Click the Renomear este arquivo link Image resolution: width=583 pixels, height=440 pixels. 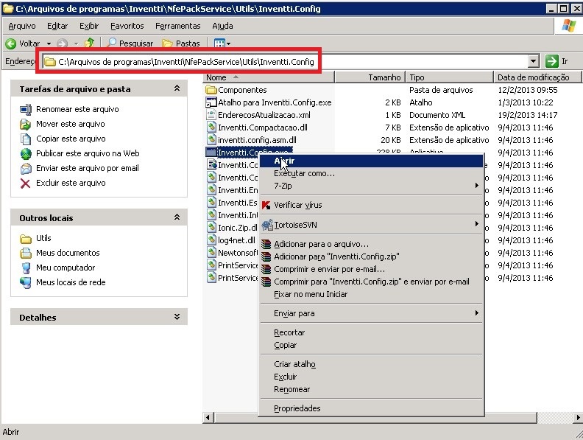point(77,109)
